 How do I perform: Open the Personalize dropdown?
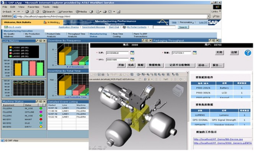187,22
